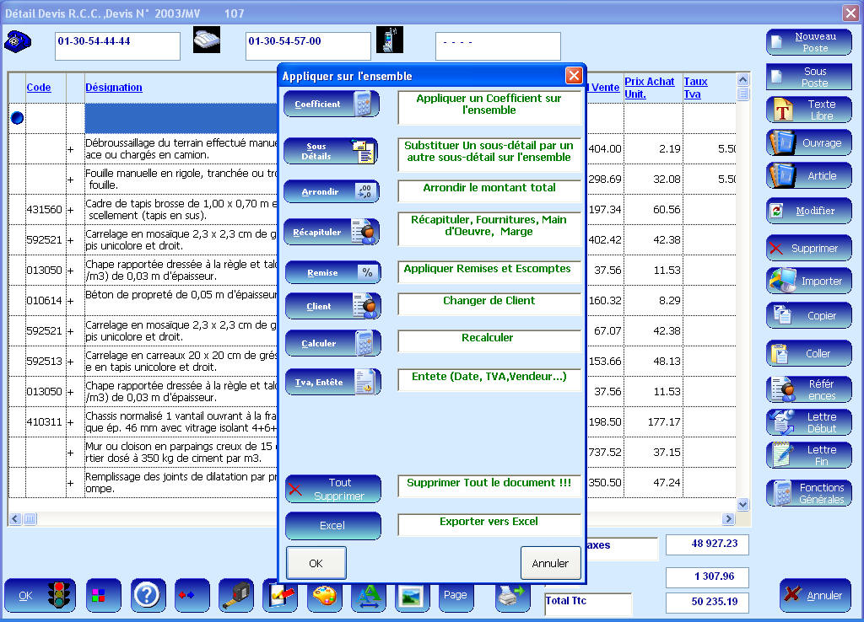Select the Récapituler summary button
This screenshot has width=864, height=622.
click(x=332, y=232)
